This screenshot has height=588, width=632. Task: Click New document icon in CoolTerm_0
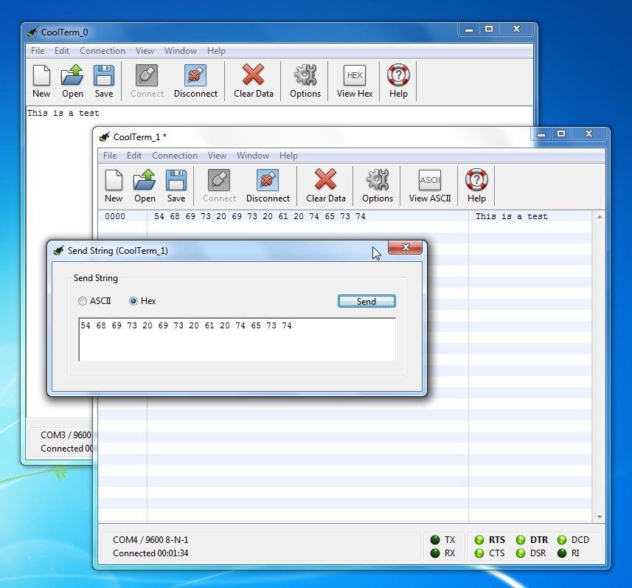41,76
